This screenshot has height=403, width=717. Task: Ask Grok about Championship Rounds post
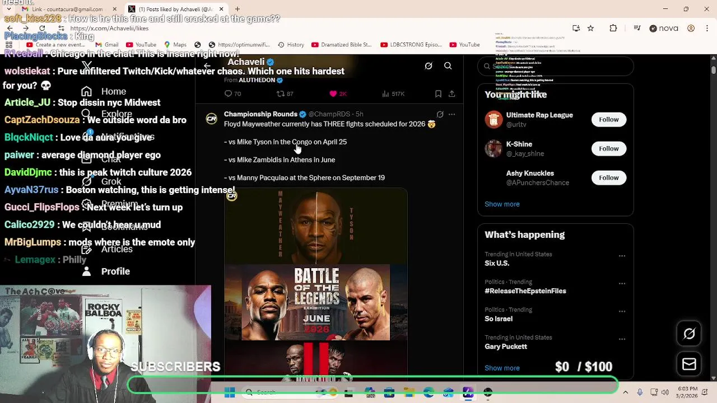(x=440, y=114)
